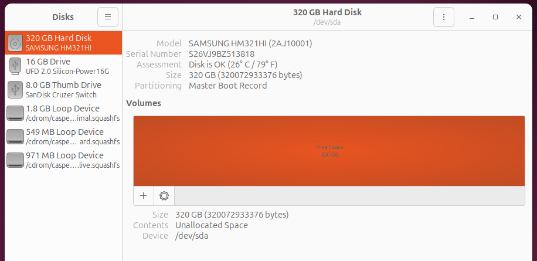
Task: Select the SanDisk Cruzer Switch drive
Action: 64,89
